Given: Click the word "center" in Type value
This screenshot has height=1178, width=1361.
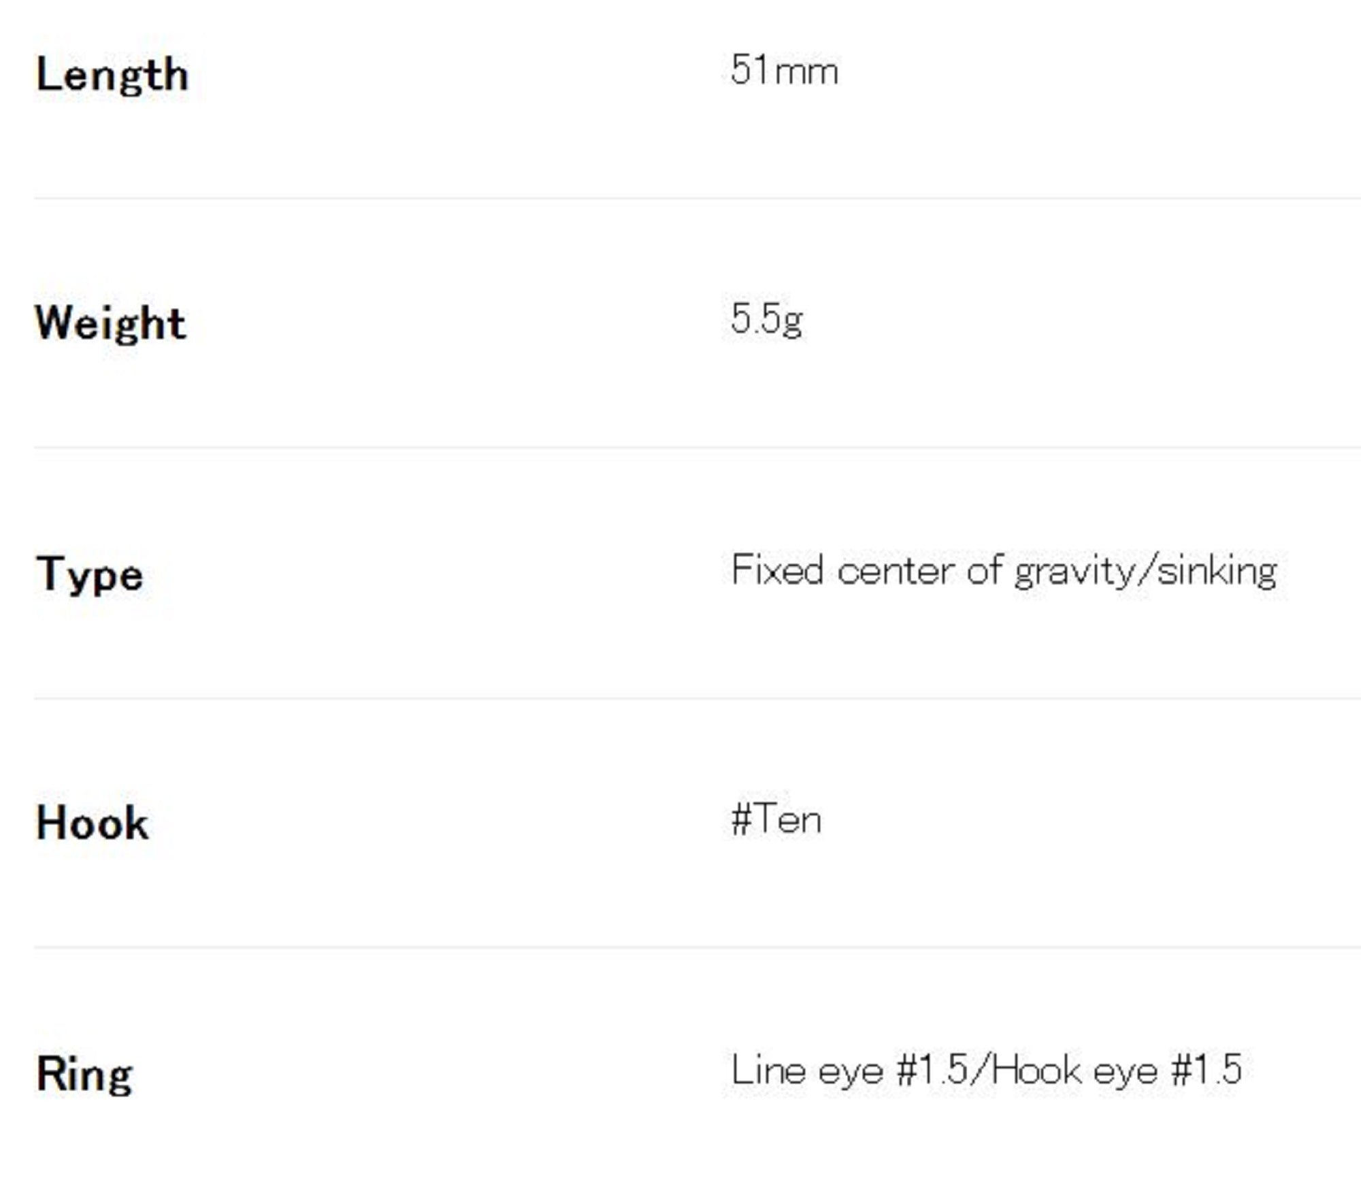Looking at the screenshot, I should [896, 570].
